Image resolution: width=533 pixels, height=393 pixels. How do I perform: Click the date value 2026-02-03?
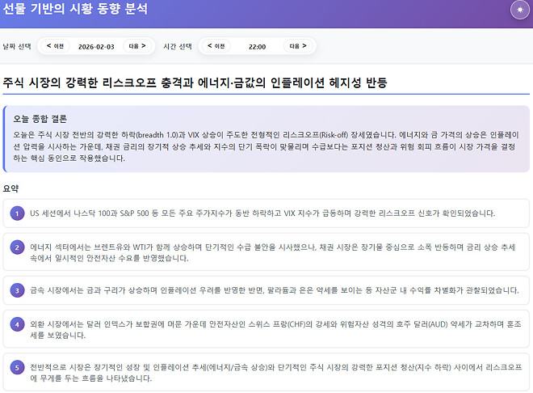(96, 47)
